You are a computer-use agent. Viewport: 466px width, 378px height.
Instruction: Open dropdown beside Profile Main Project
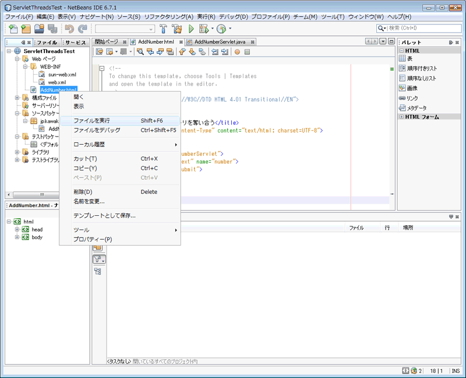(x=230, y=29)
